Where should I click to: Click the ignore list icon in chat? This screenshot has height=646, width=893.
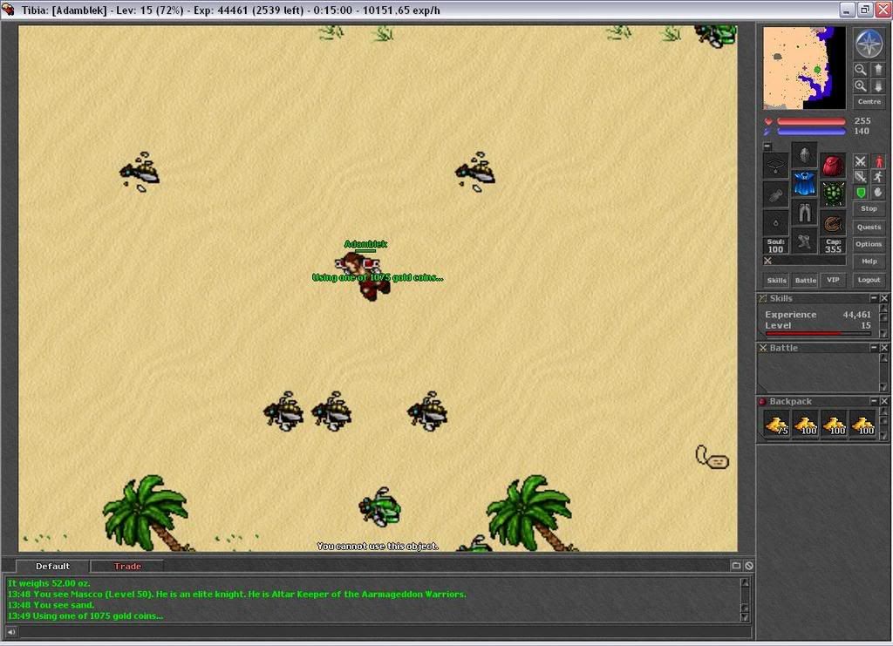[749, 566]
